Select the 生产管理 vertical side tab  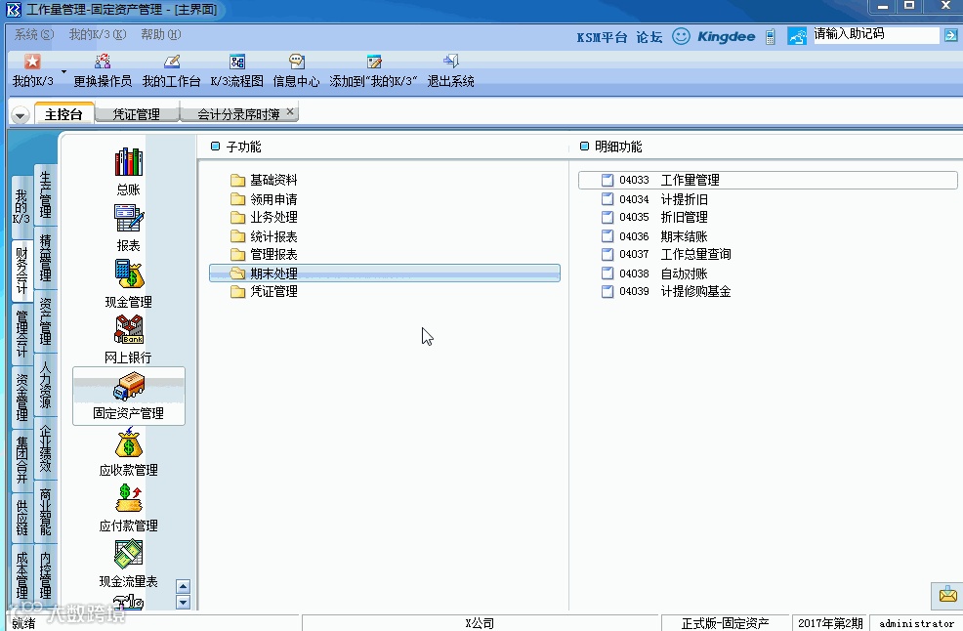[46, 194]
